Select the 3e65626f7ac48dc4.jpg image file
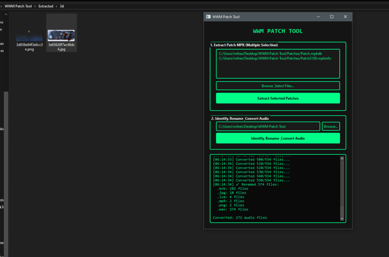 coord(61,36)
